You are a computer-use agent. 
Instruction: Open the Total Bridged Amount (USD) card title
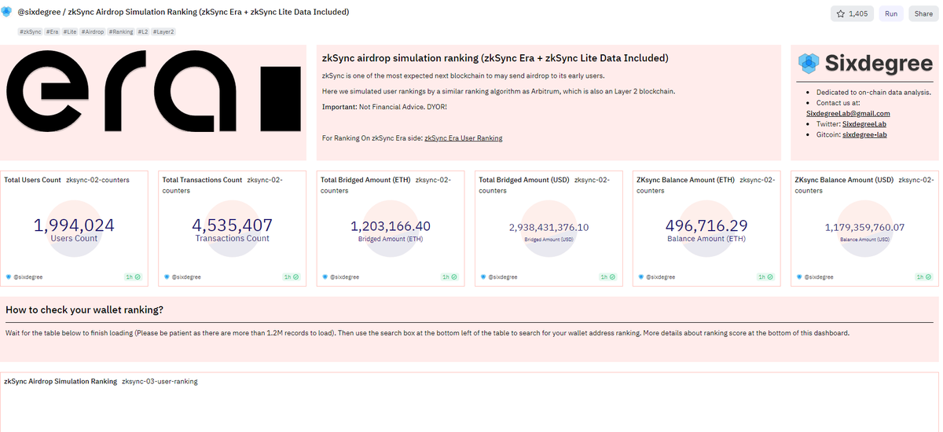click(524, 180)
